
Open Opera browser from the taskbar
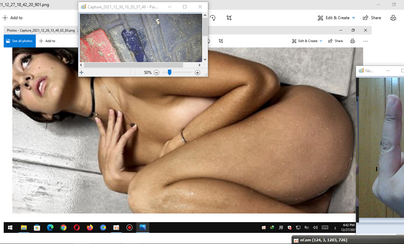coord(77,228)
